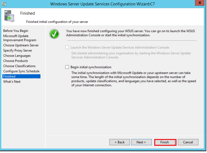Click the Back button
Viewport: 207px width, 153px height.
tap(120, 142)
